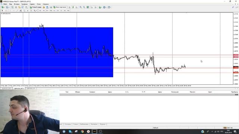Pick the horizontal line drawing tool
239x134 pixels.
click(x=14, y=10)
